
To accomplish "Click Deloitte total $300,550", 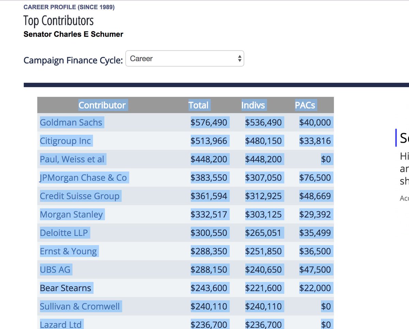I will coord(209,233).
